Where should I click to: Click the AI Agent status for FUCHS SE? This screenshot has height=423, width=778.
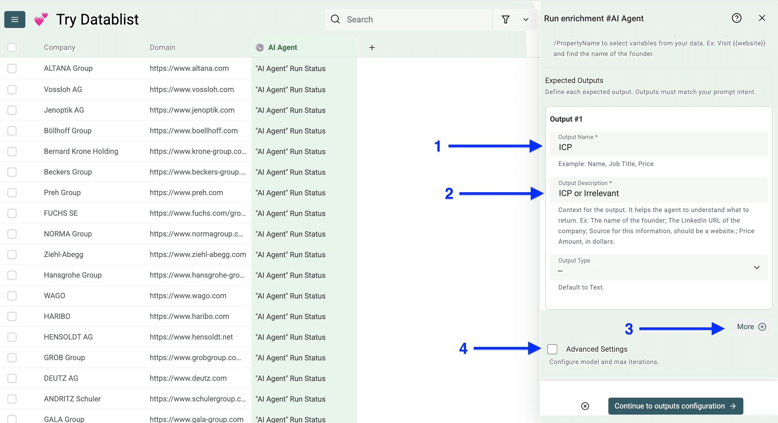[x=290, y=213]
